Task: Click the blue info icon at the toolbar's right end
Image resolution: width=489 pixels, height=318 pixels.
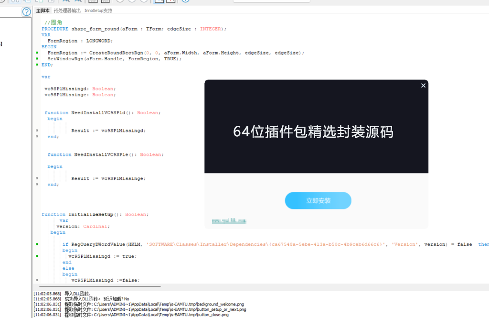Action: (x=186, y=2)
